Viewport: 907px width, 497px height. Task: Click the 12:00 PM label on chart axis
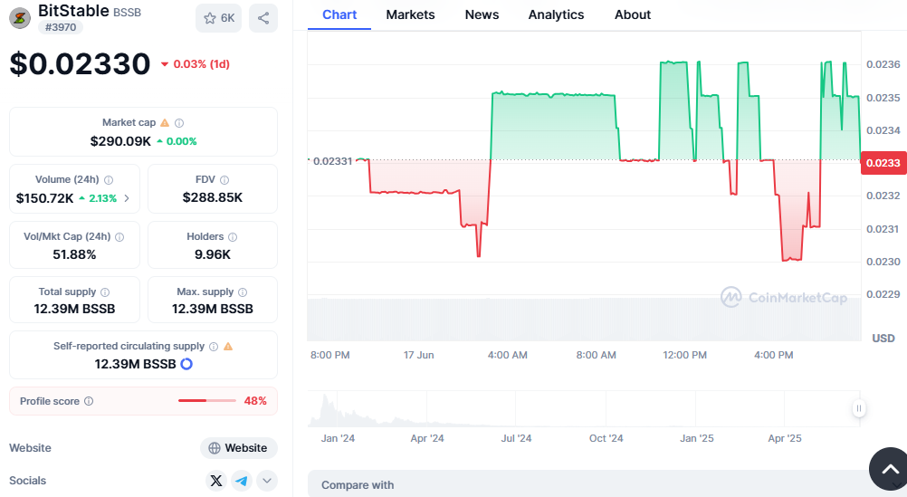[x=685, y=355]
